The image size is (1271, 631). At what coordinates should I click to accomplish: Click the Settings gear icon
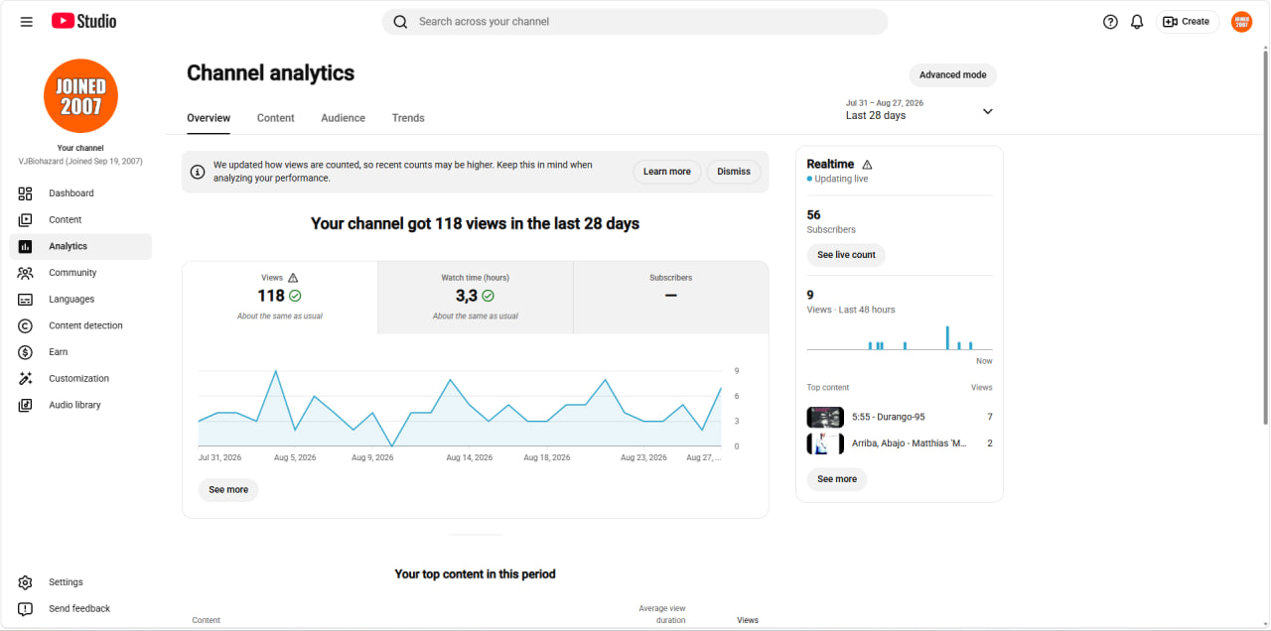tap(26, 582)
